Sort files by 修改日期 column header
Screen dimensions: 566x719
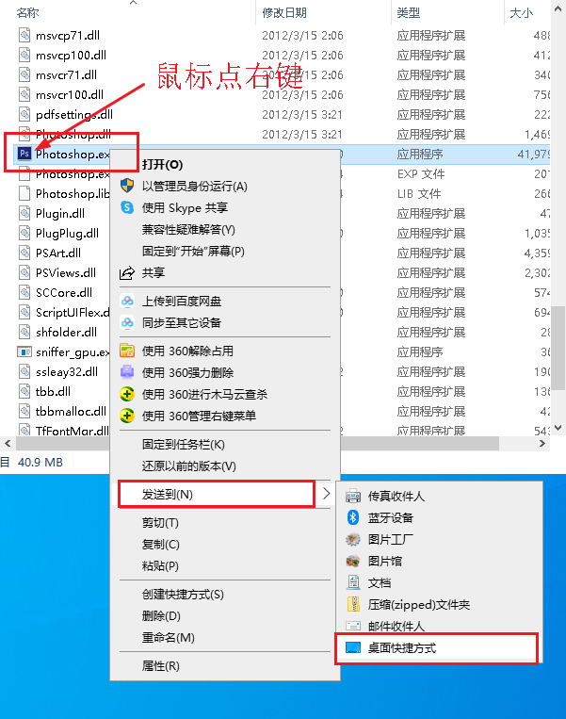tap(284, 13)
